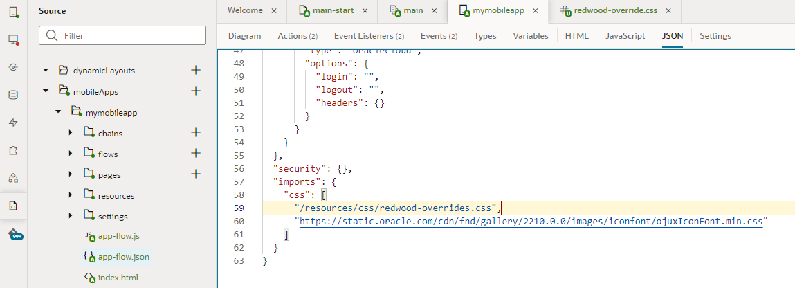Image resolution: width=795 pixels, height=288 pixels.
Task: Click the mymobileapp folder icon
Action: [x=76, y=112]
